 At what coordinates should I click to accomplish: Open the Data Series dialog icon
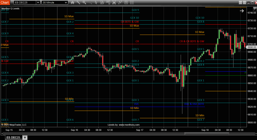[114, 2]
